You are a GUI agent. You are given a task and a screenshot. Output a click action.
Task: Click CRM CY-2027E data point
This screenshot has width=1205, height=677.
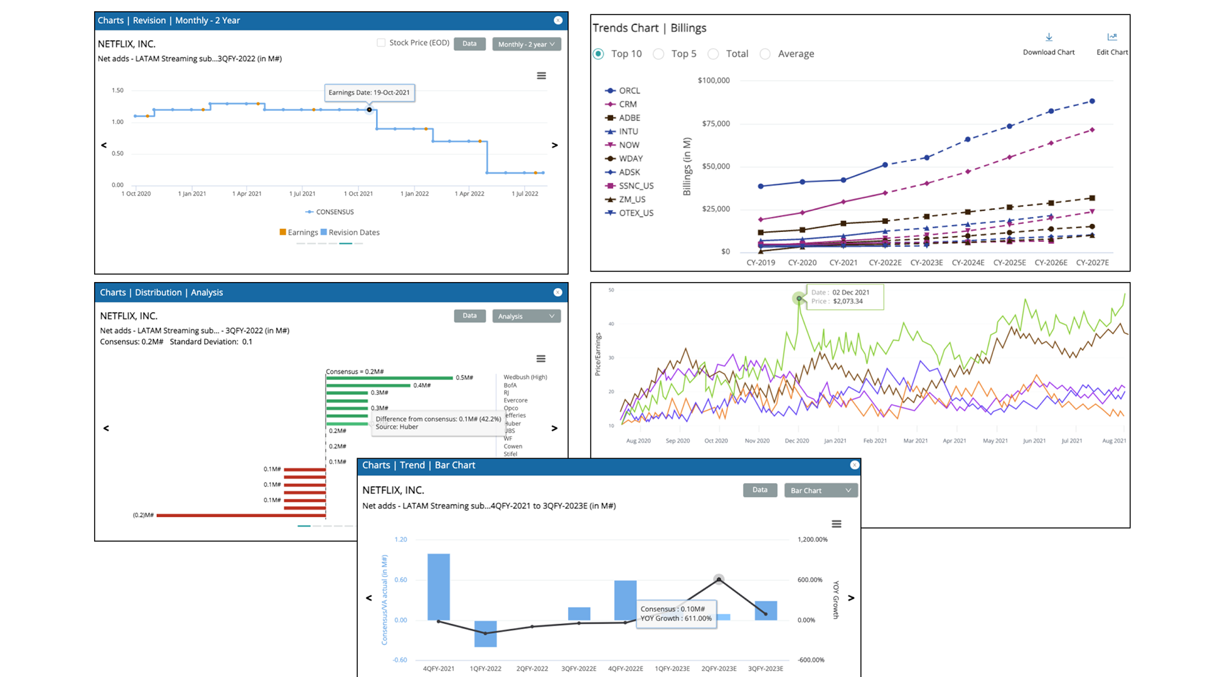(1092, 130)
